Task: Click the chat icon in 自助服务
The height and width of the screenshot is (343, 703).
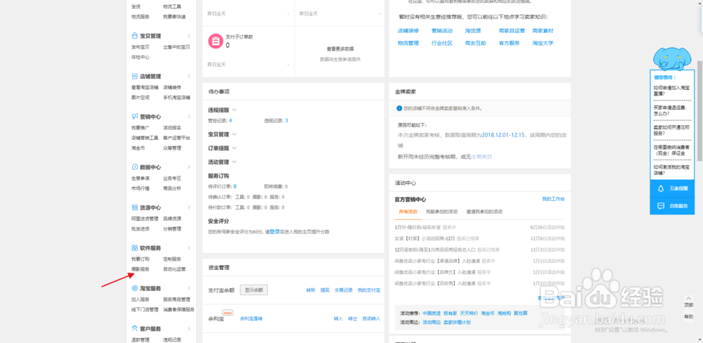Action: coord(660,206)
